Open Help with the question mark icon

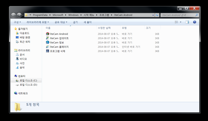pyautogui.click(x=195, y=22)
